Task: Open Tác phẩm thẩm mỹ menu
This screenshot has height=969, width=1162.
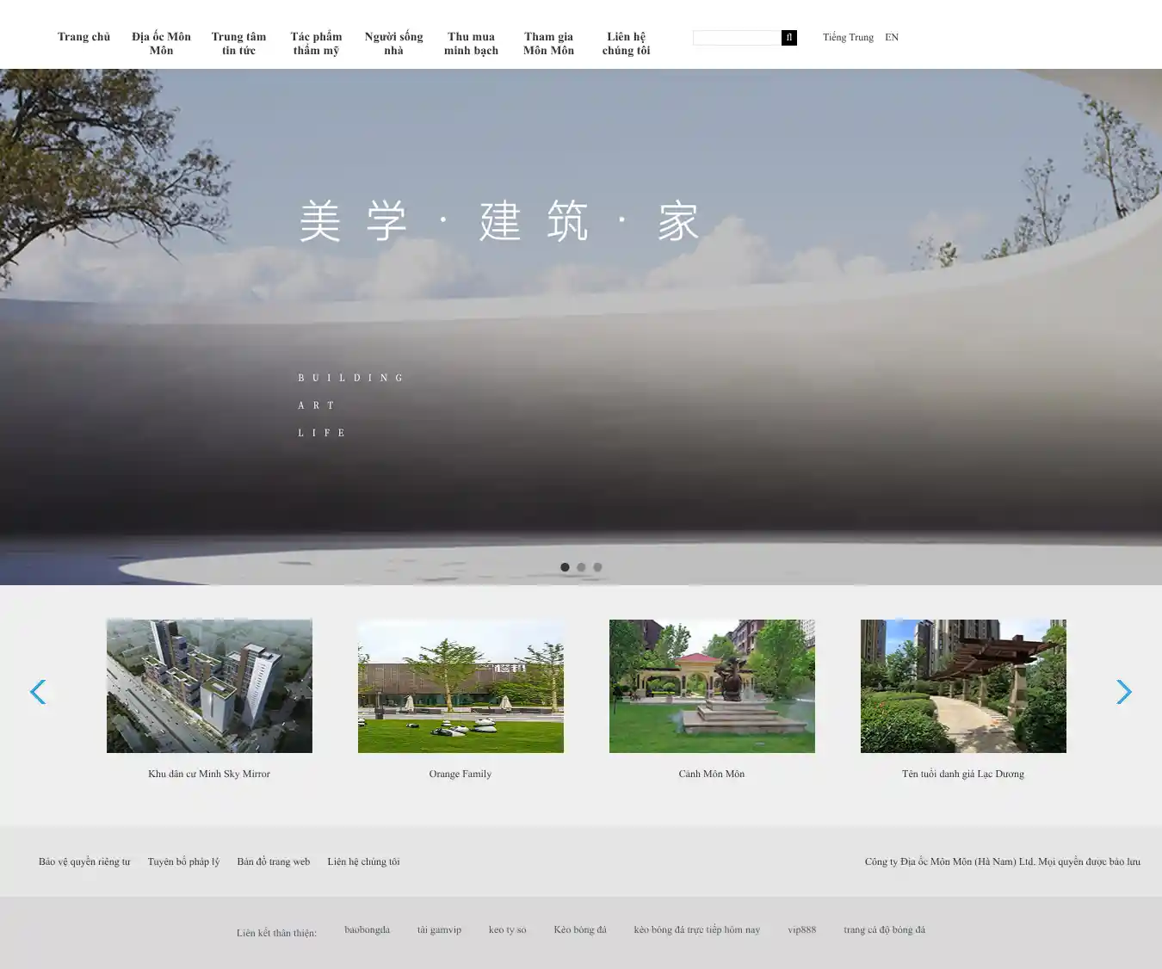Action: 316,44
